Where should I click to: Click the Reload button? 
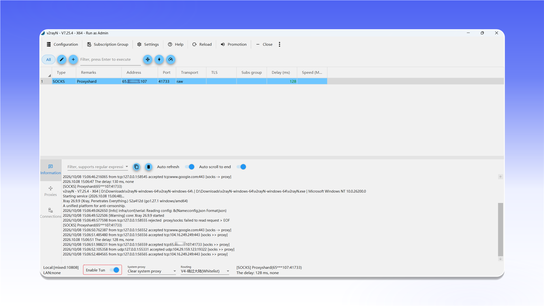(x=202, y=44)
